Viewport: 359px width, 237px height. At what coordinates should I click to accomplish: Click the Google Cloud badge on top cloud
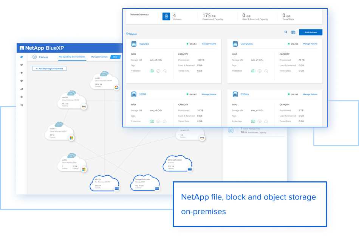click(x=116, y=87)
